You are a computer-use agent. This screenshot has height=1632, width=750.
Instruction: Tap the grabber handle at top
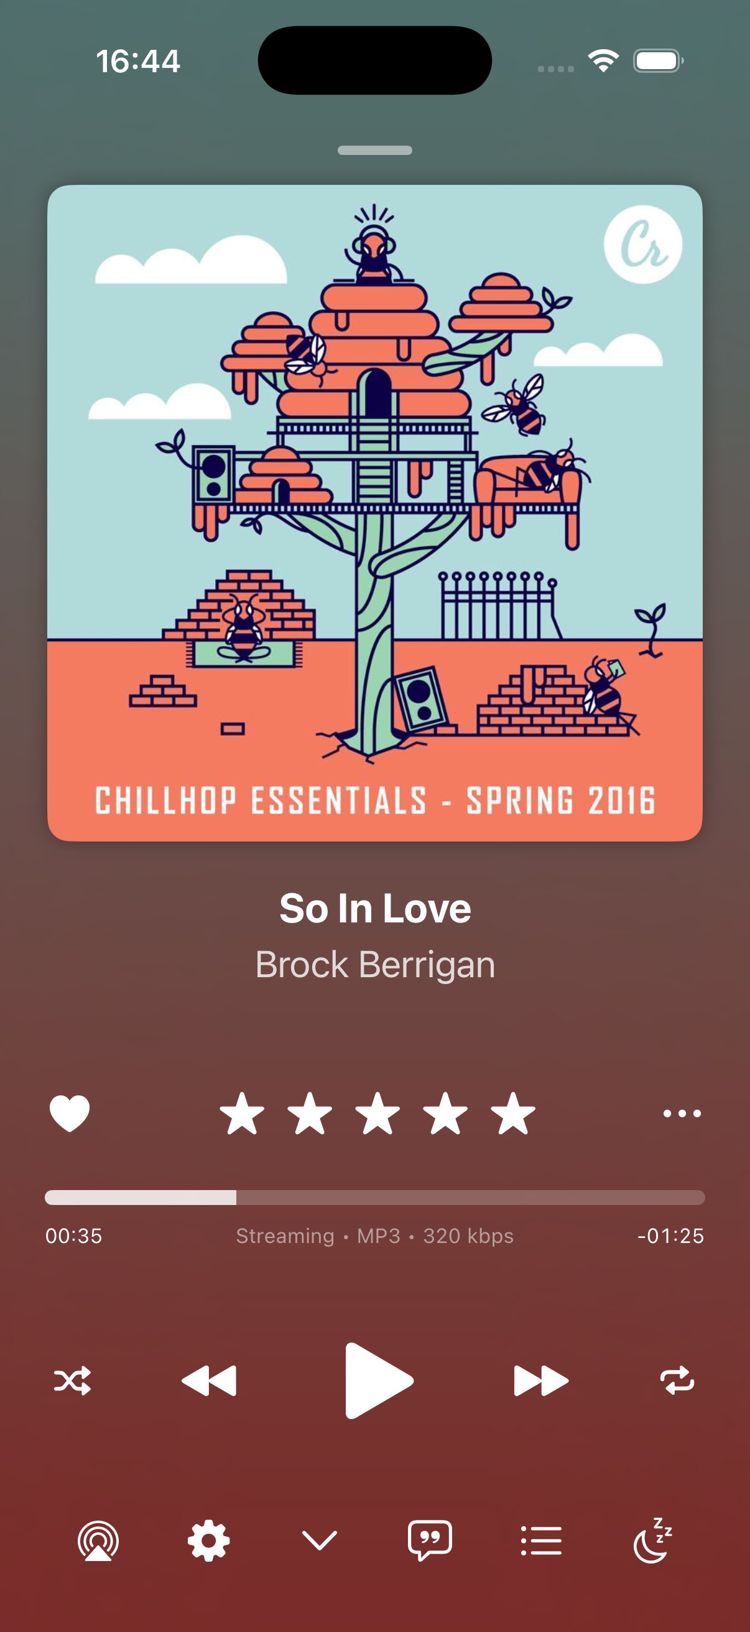point(374,150)
